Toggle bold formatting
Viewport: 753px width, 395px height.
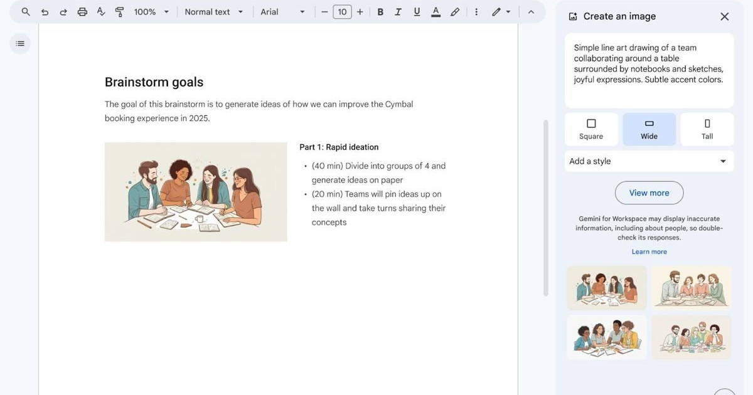coord(380,12)
